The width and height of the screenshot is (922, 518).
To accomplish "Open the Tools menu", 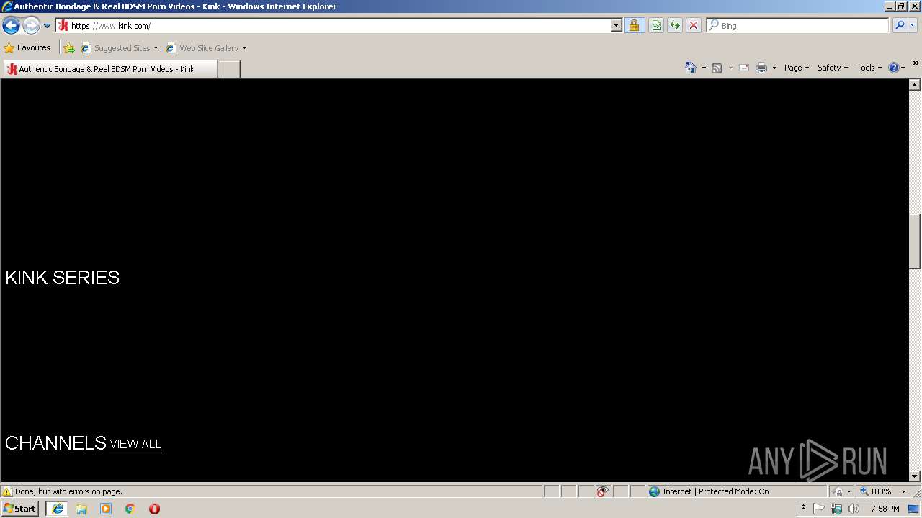I will point(869,68).
